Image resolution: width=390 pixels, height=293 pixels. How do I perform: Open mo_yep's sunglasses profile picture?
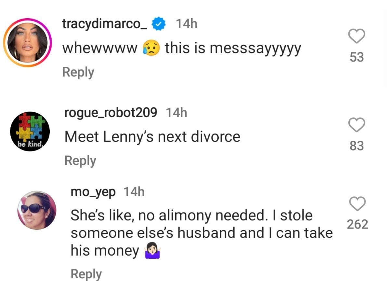[37, 210]
